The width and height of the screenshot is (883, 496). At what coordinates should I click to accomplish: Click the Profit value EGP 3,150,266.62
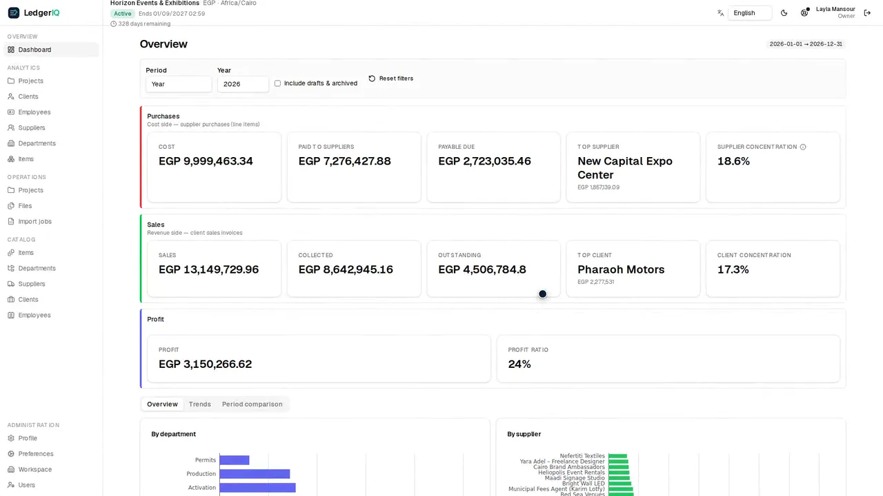pyautogui.click(x=206, y=364)
